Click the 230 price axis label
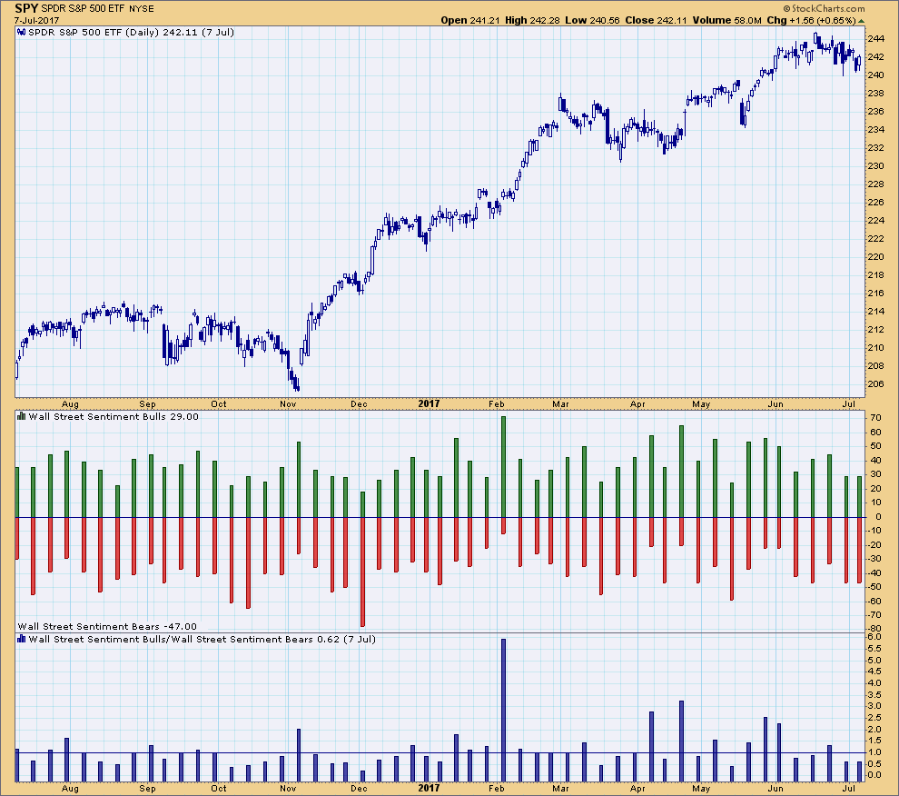Viewport: 899px width, 796px height. [x=875, y=166]
